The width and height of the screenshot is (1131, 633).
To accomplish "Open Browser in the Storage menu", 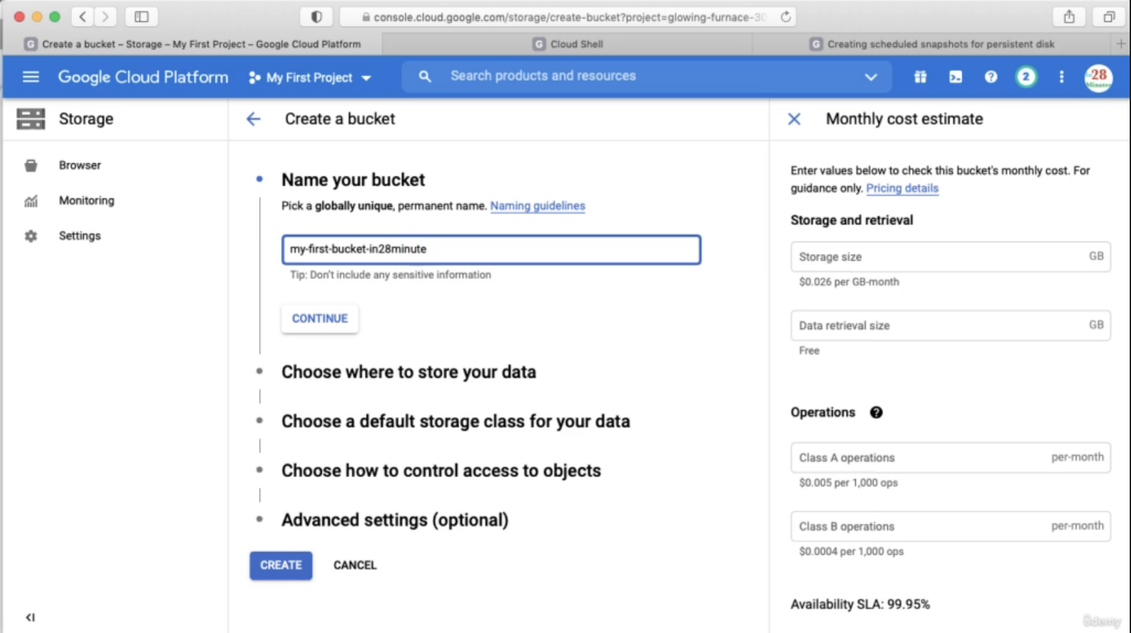I will point(80,165).
